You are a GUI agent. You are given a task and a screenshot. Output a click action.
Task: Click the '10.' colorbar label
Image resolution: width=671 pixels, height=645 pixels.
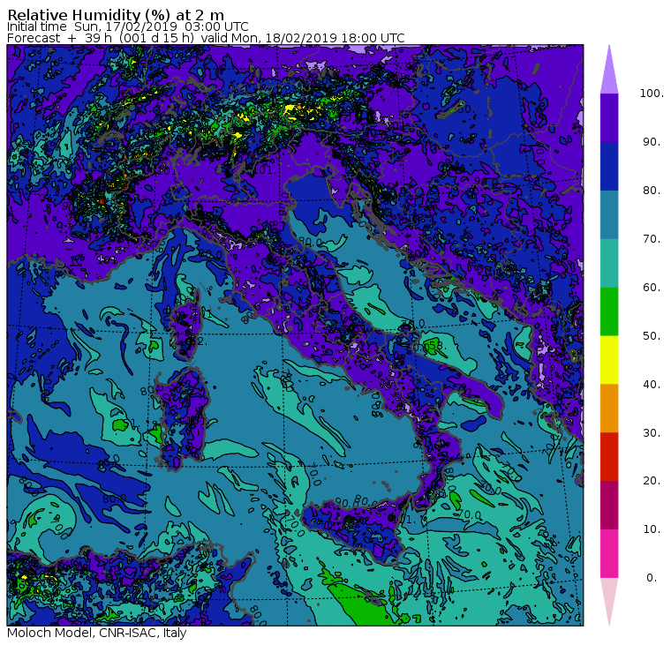(x=652, y=529)
